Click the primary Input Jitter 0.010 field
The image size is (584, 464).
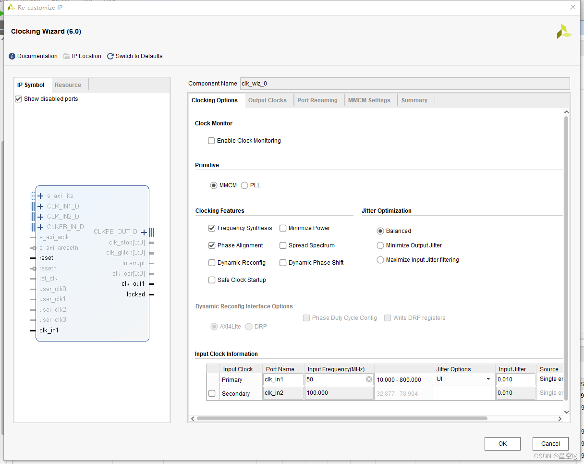coord(516,379)
